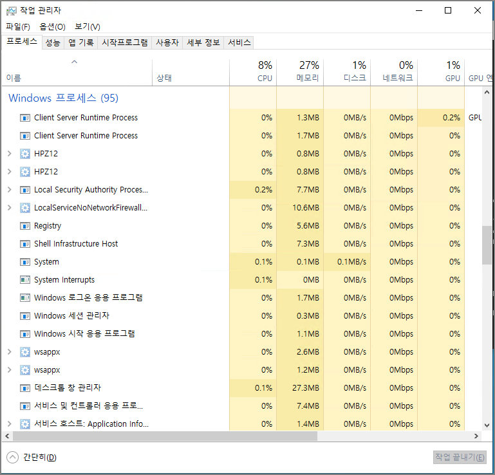Switch to the 앱 기록 tab
This screenshot has height=475, width=495.
tap(81, 42)
